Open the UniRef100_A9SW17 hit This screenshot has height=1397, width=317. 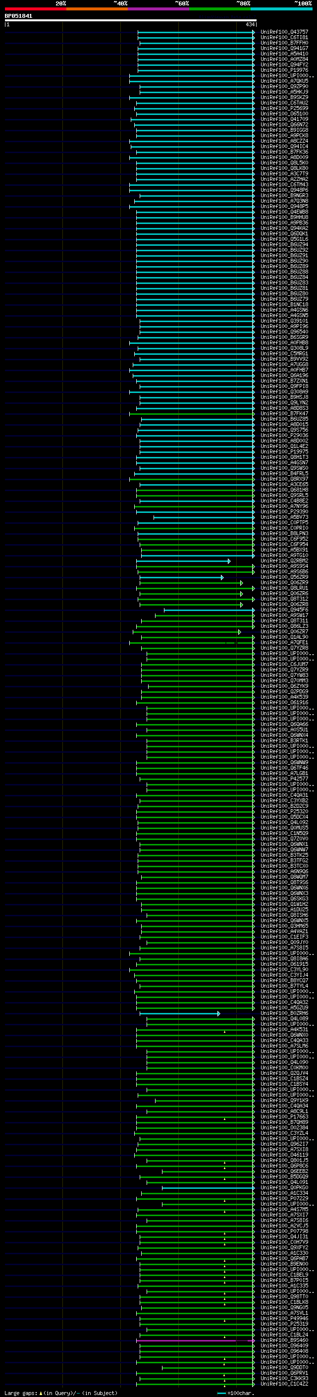pyautogui.click(x=284, y=615)
